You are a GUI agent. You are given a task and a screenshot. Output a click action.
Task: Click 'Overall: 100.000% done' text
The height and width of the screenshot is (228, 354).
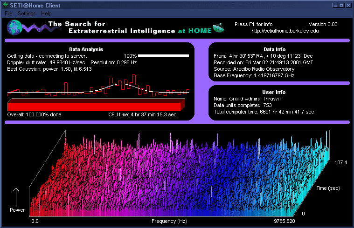tap(34, 114)
